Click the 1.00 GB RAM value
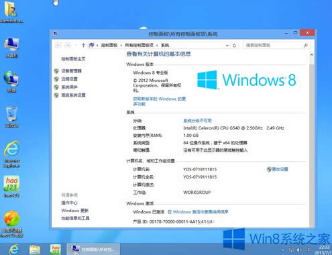 (x=190, y=136)
